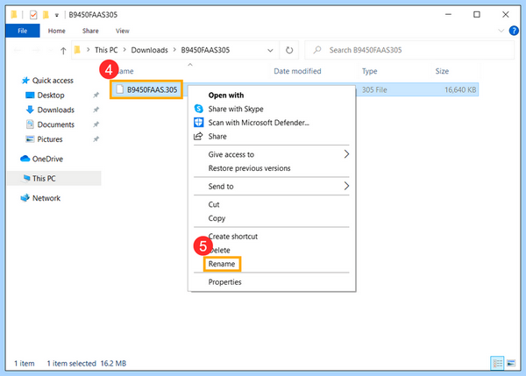The height and width of the screenshot is (376, 526).
Task: Unpin Pictures using its pin icon
Action: point(96,138)
